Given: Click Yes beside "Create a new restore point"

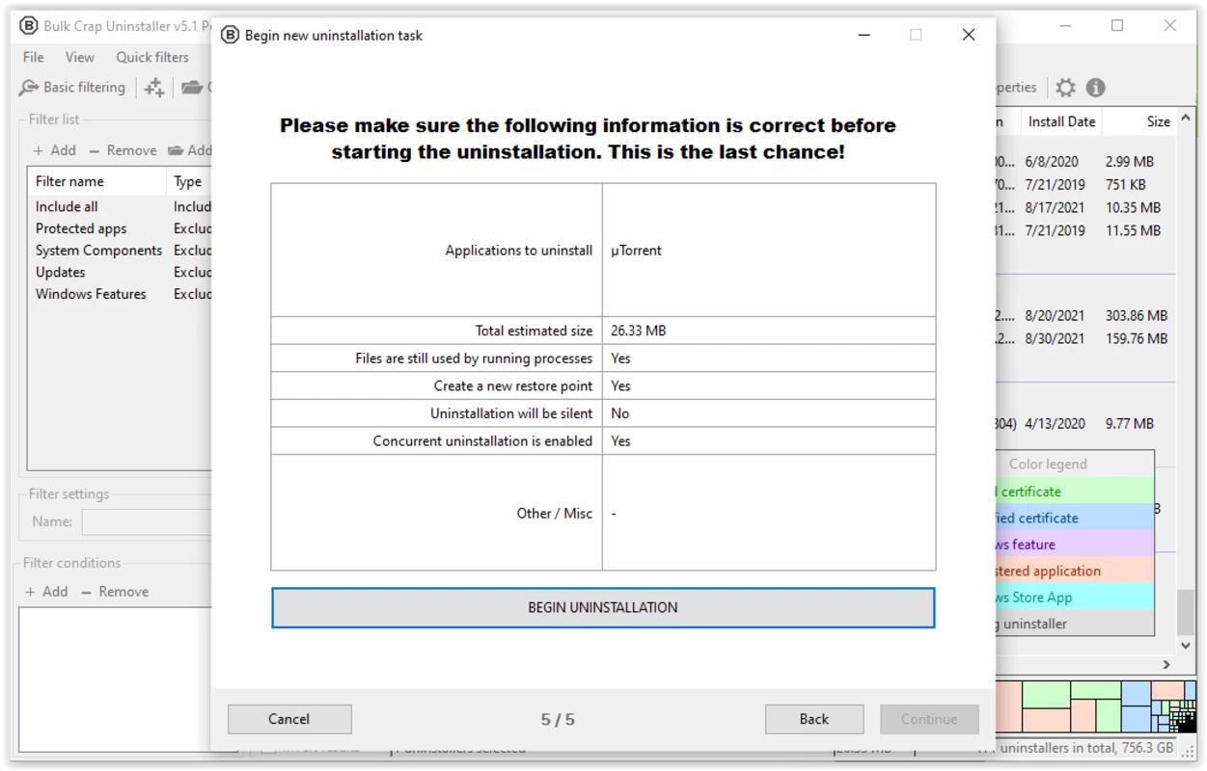Looking at the screenshot, I should [620, 385].
